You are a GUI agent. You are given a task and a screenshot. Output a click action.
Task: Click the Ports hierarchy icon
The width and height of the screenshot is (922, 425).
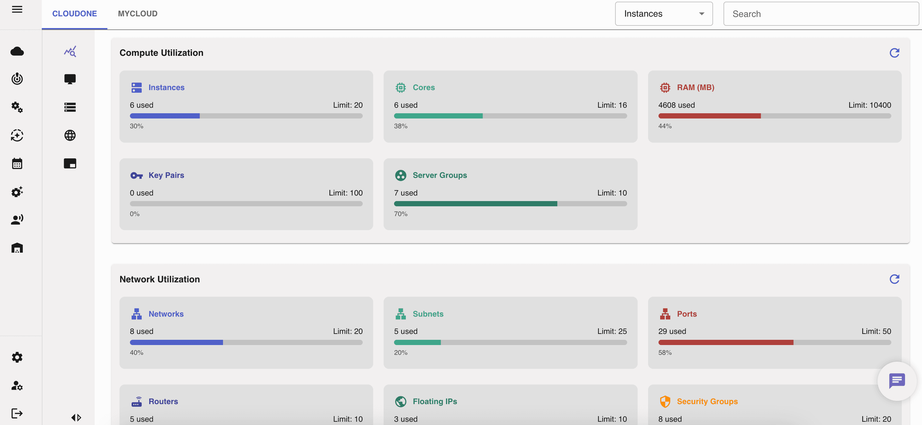tap(665, 314)
